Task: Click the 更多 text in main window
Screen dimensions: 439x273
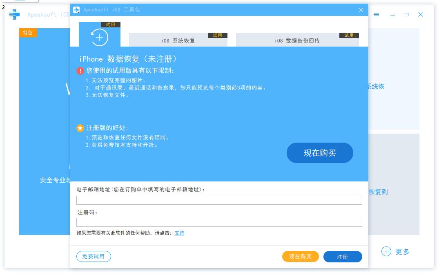Action: pos(403,252)
